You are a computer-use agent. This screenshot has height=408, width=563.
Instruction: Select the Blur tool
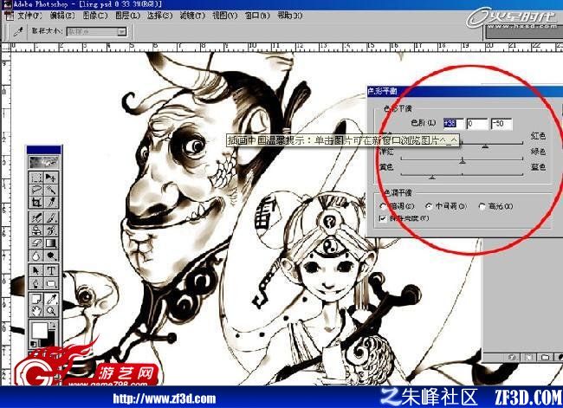(x=36, y=256)
